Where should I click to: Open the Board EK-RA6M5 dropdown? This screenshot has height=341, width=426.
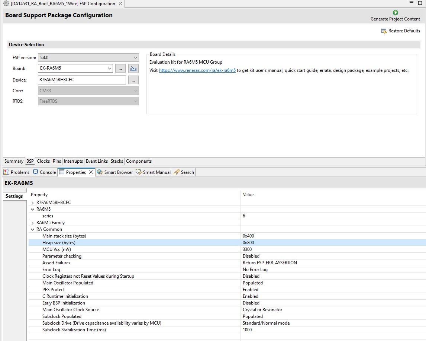click(110, 68)
